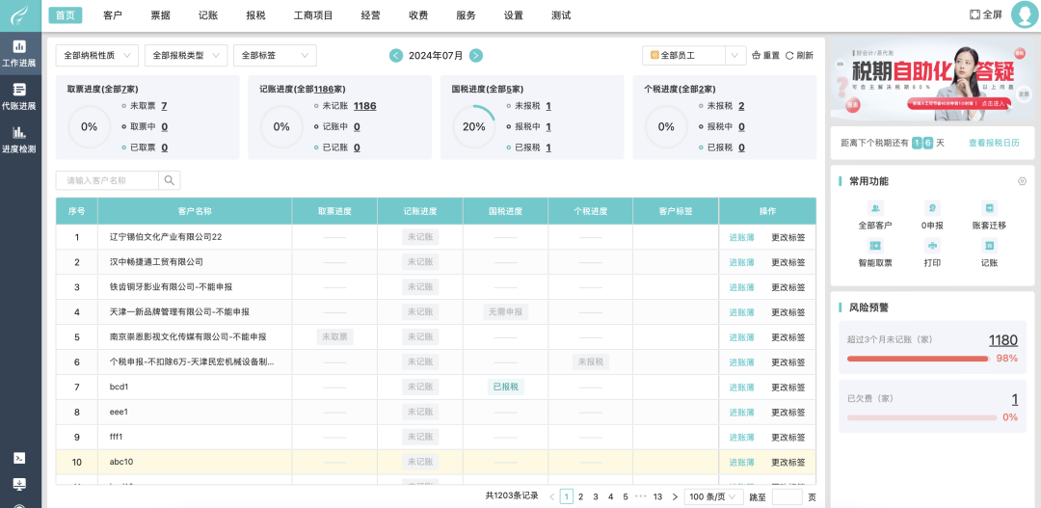Click 已报税 count 1 under 国税进度
Screen dimensions: 1041x508
[548, 147]
